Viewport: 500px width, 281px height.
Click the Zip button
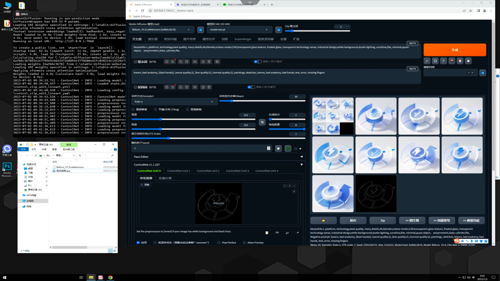383,220
